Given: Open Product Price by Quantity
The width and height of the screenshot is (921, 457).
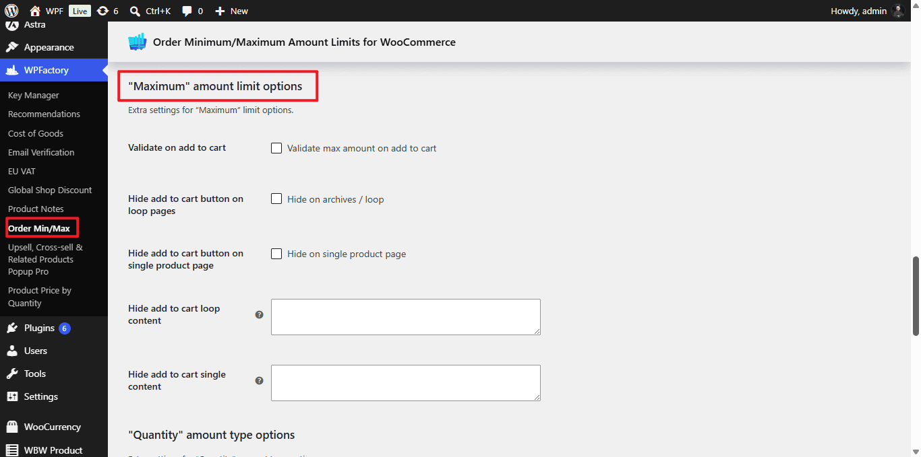Looking at the screenshot, I should (40, 297).
